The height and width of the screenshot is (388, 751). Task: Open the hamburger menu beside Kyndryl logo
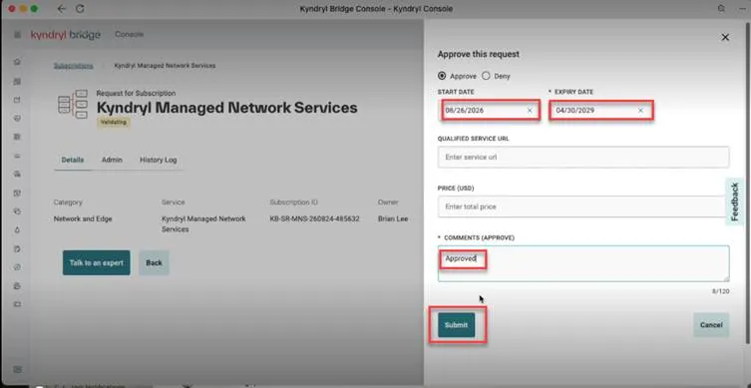point(18,35)
